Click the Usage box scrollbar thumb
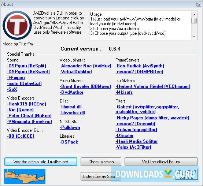This screenshot has width=203, height=186. tap(194, 21)
